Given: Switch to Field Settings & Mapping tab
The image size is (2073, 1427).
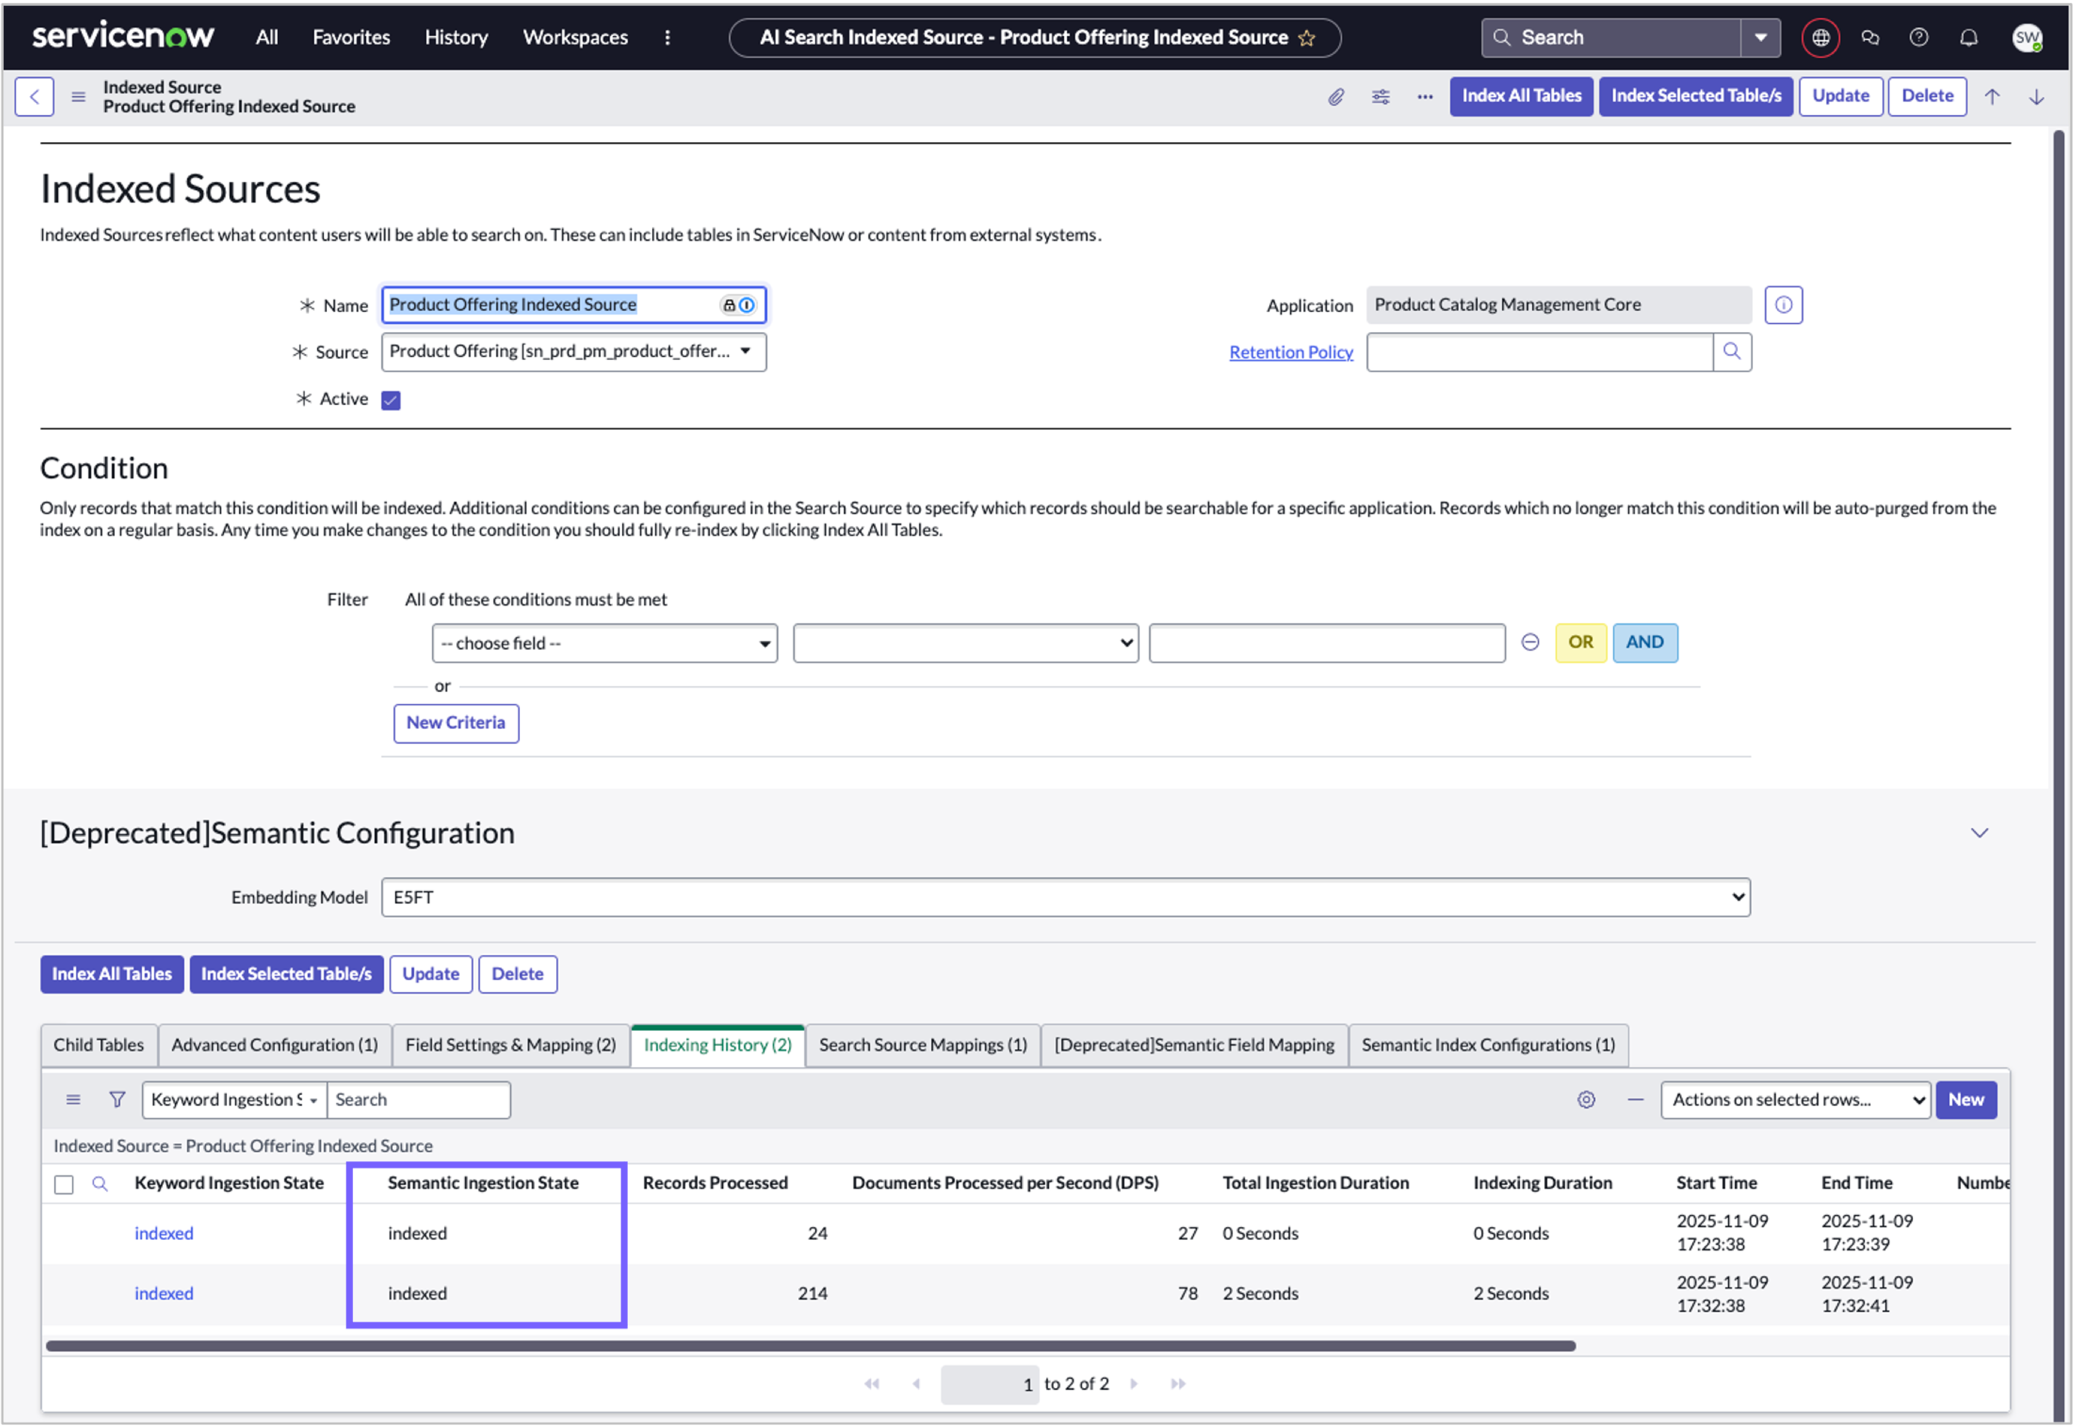Looking at the screenshot, I should tap(511, 1045).
